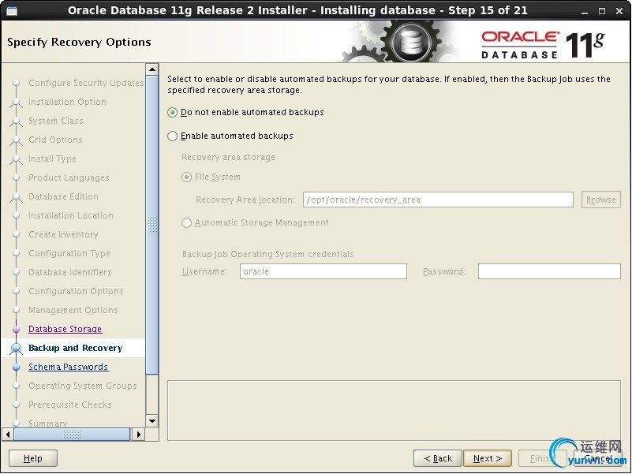Image resolution: width=632 pixels, height=474 pixels.
Task: Click System Class step text
Action: (55, 121)
